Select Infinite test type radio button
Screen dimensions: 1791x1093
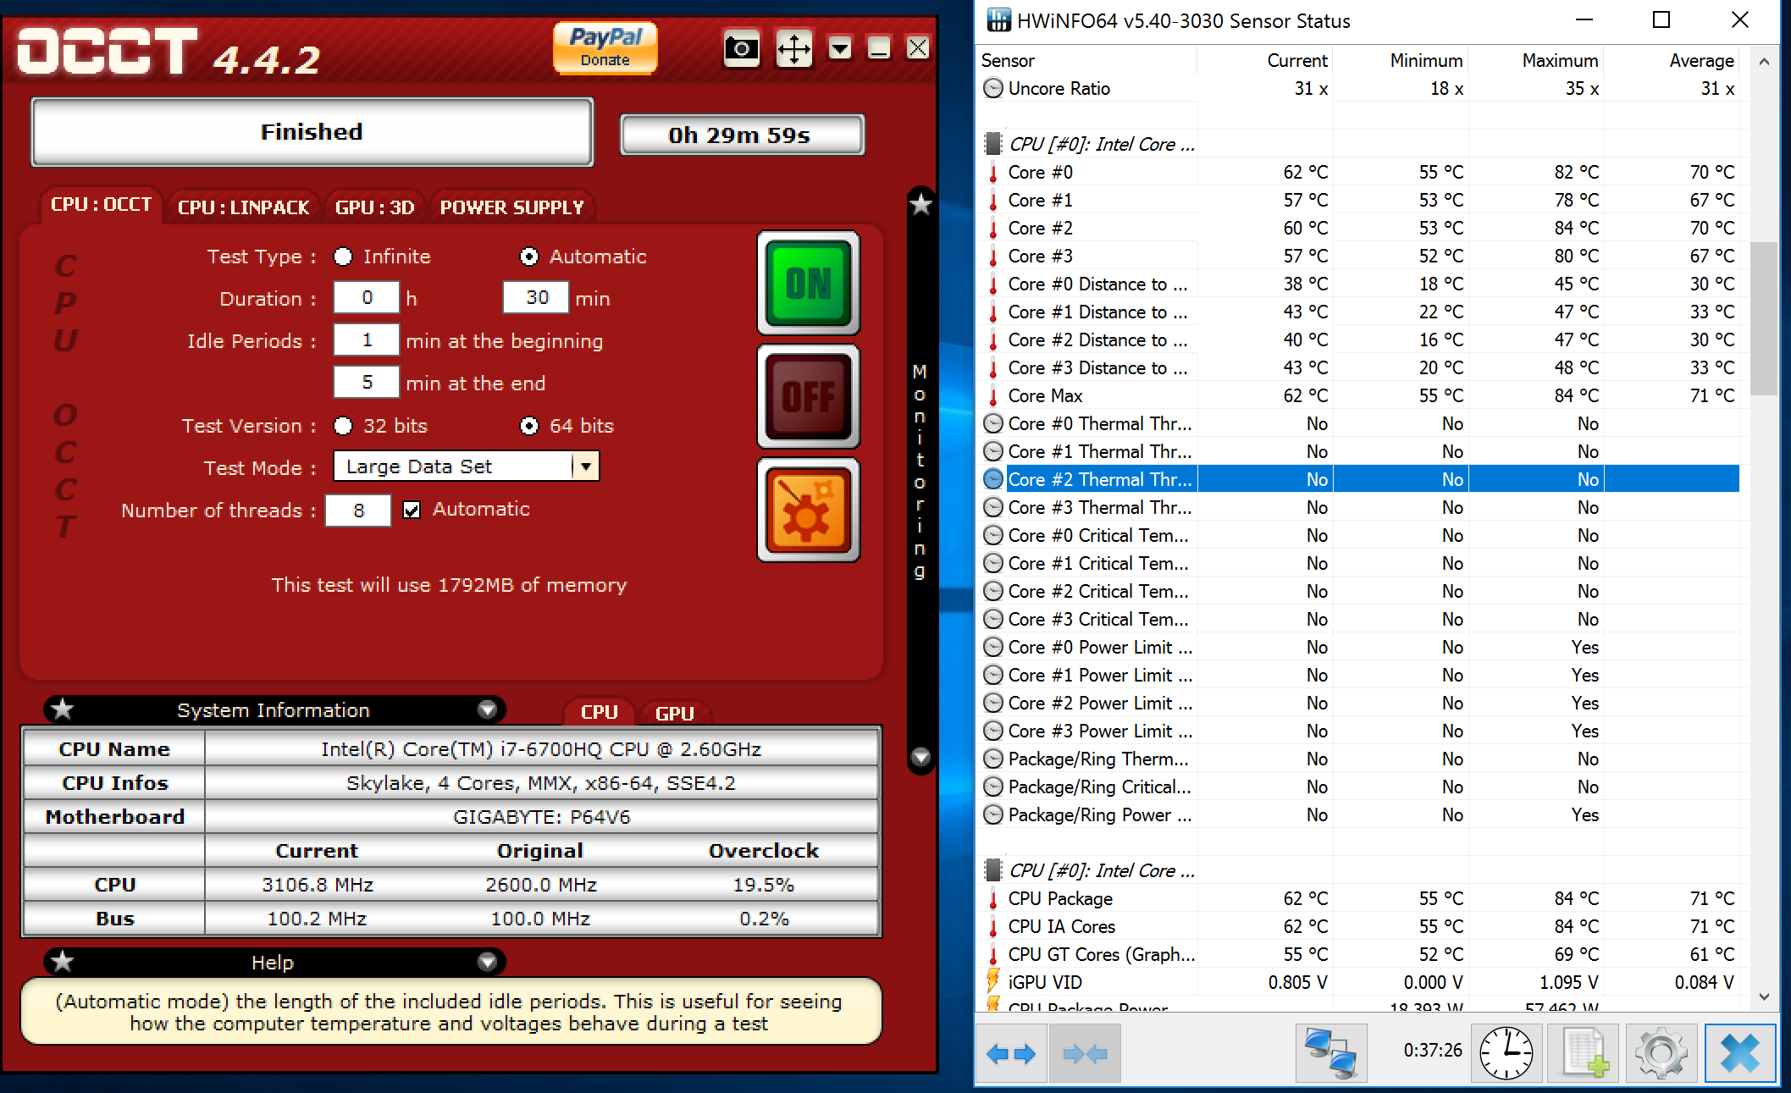point(343,257)
